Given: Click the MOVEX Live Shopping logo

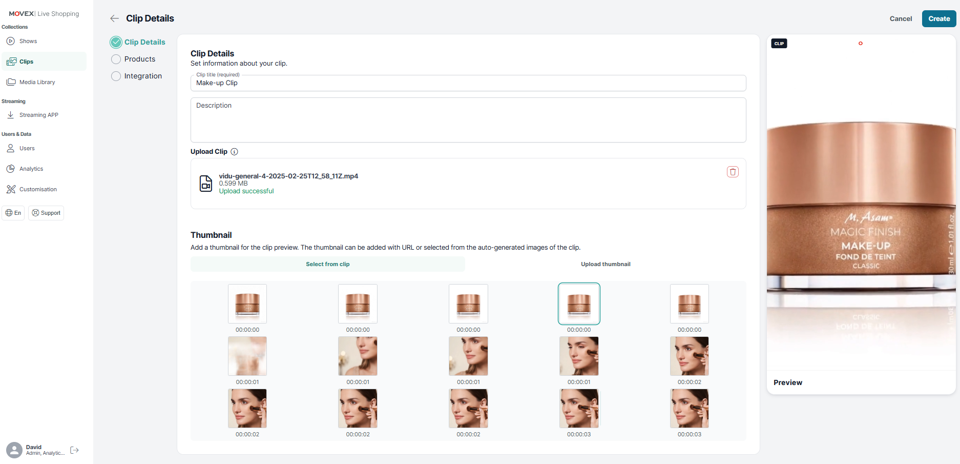Looking at the screenshot, I should [44, 14].
